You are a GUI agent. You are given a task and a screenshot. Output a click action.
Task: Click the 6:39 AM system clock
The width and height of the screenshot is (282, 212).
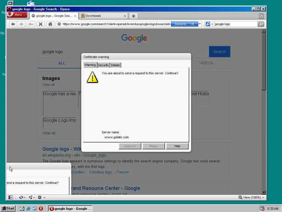273,209
